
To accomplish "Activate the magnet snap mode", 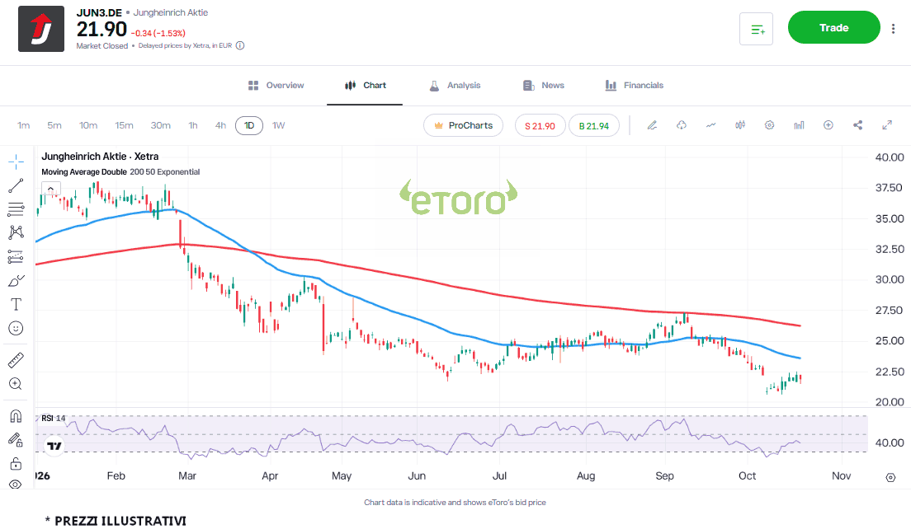I will (x=16, y=416).
